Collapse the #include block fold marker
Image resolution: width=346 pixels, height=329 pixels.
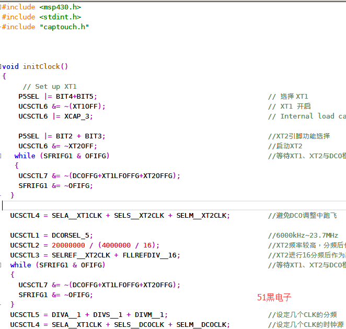[1, 7]
